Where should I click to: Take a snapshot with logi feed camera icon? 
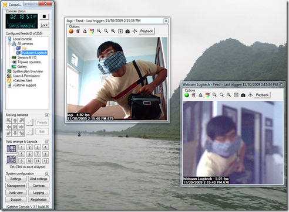pyautogui.click(x=127, y=31)
